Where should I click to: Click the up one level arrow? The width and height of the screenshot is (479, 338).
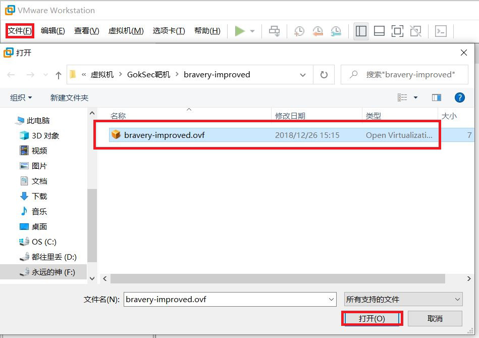(x=59, y=75)
